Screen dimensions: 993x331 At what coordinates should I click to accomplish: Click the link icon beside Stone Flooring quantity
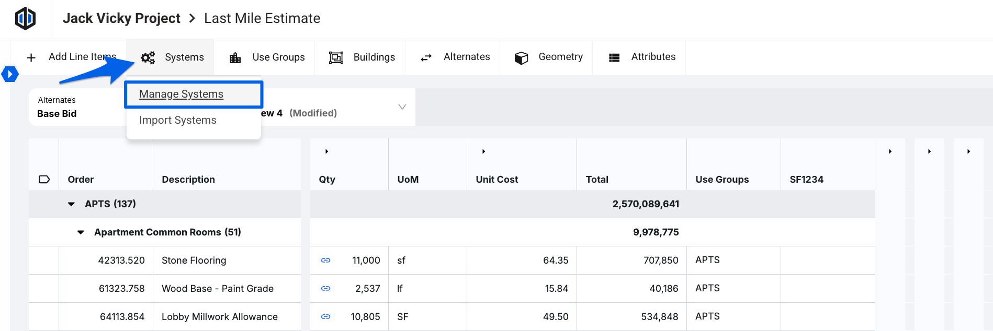325,260
